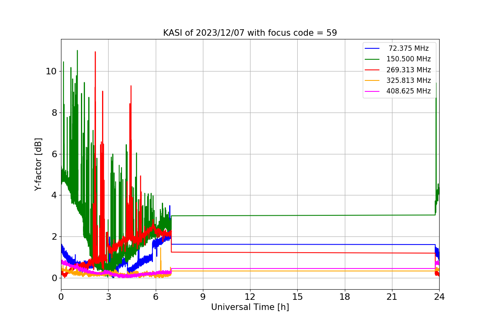Click the blue line swatch in legend
Image resolution: width=488 pixels, height=325 pixels.
click(372, 48)
